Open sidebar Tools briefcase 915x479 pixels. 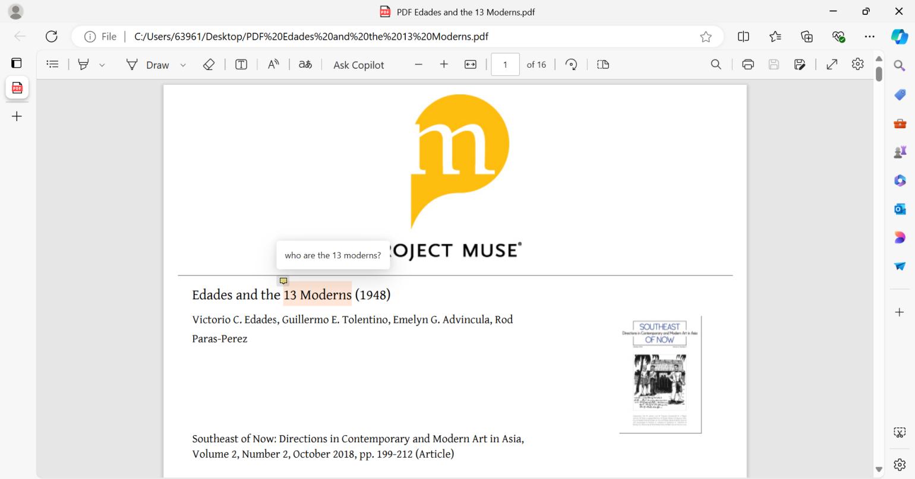click(900, 123)
